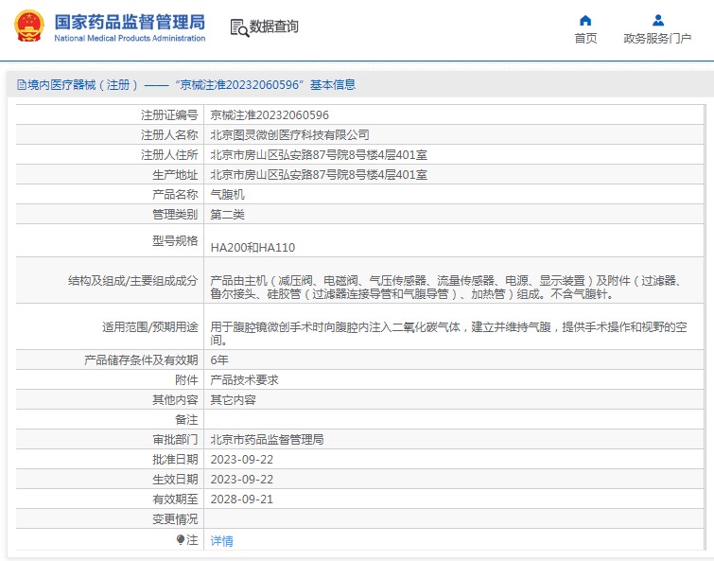Click the 产品名称 label

point(175,195)
